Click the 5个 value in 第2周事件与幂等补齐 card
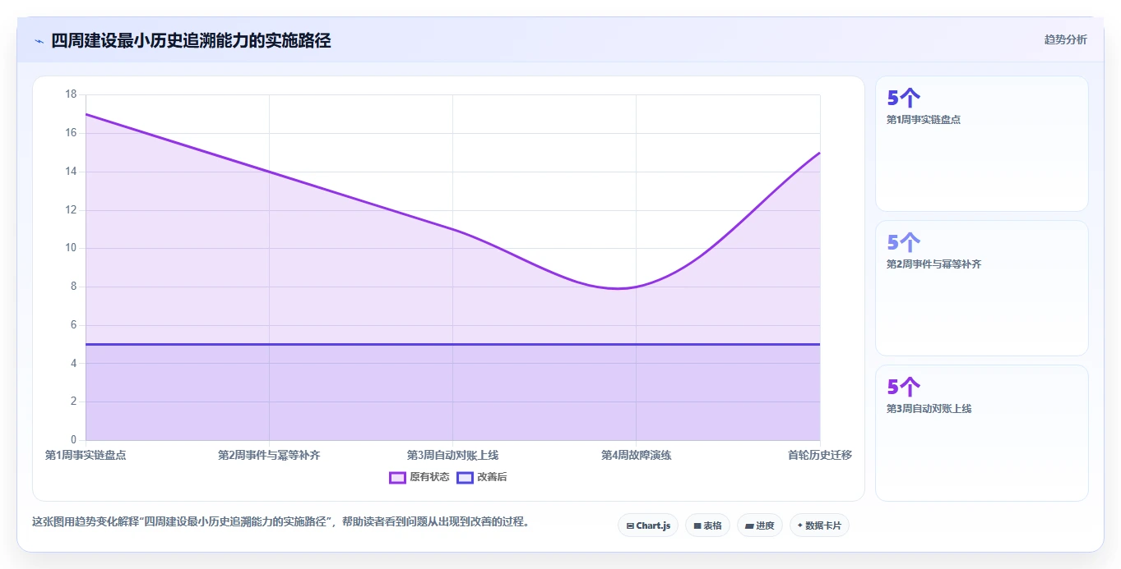This screenshot has width=1121, height=569. [x=903, y=242]
